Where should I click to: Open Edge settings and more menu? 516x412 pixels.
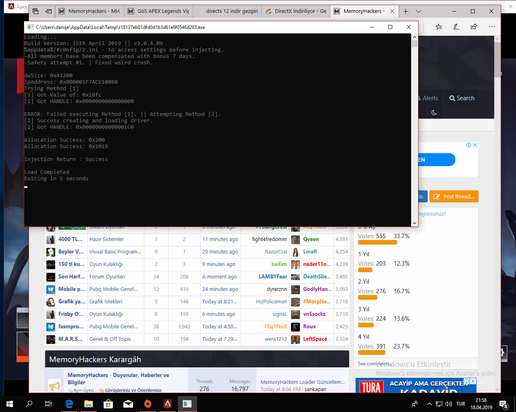coord(491,27)
